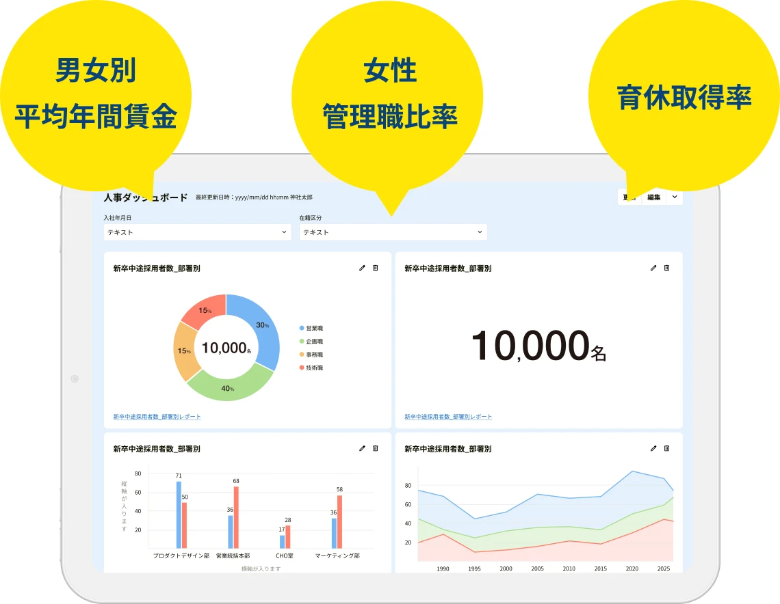Click the 技術職 legend item
This screenshot has width=780, height=604.
click(311, 368)
